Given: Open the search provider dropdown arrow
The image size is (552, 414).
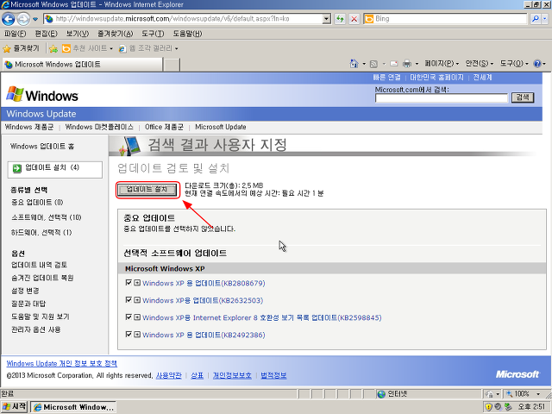Looking at the screenshot, I should coord(545,19).
